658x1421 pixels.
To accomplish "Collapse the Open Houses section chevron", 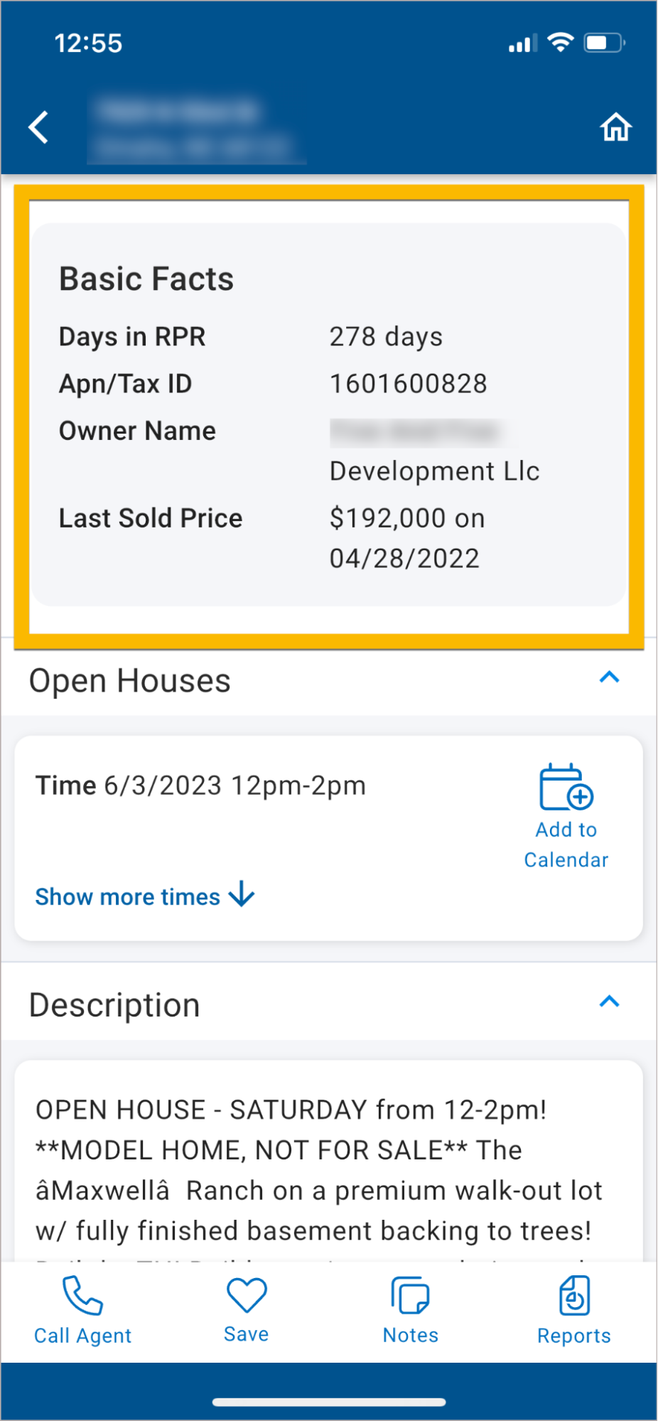I will 609,677.
